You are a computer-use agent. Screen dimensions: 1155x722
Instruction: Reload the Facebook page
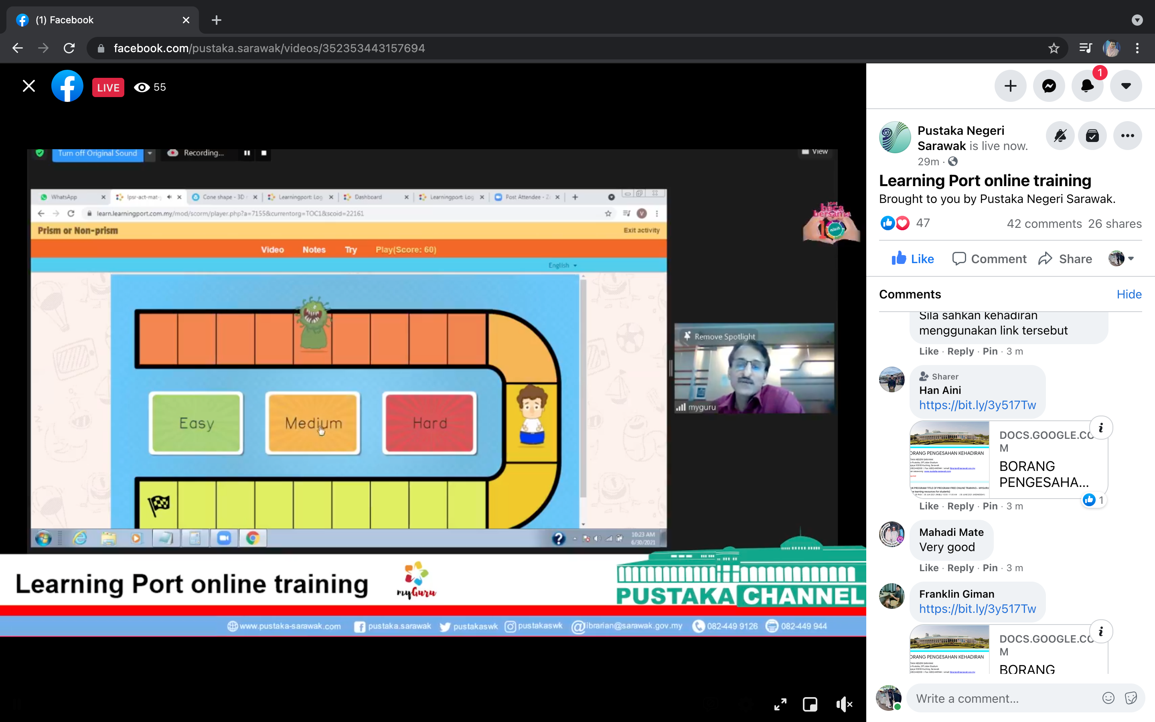click(x=69, y=48)
